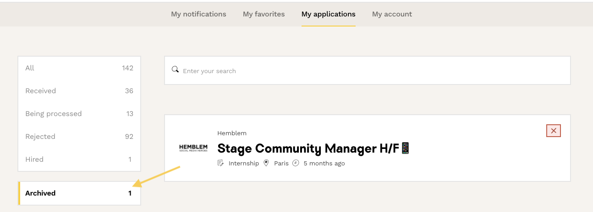
Task: Select the Being processed filter
Action: 79,114
